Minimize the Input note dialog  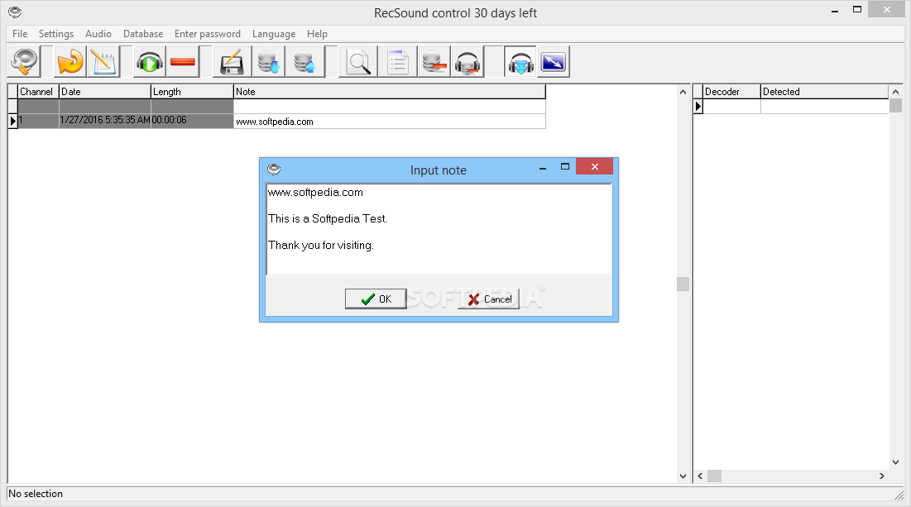(x=543, y=168)
